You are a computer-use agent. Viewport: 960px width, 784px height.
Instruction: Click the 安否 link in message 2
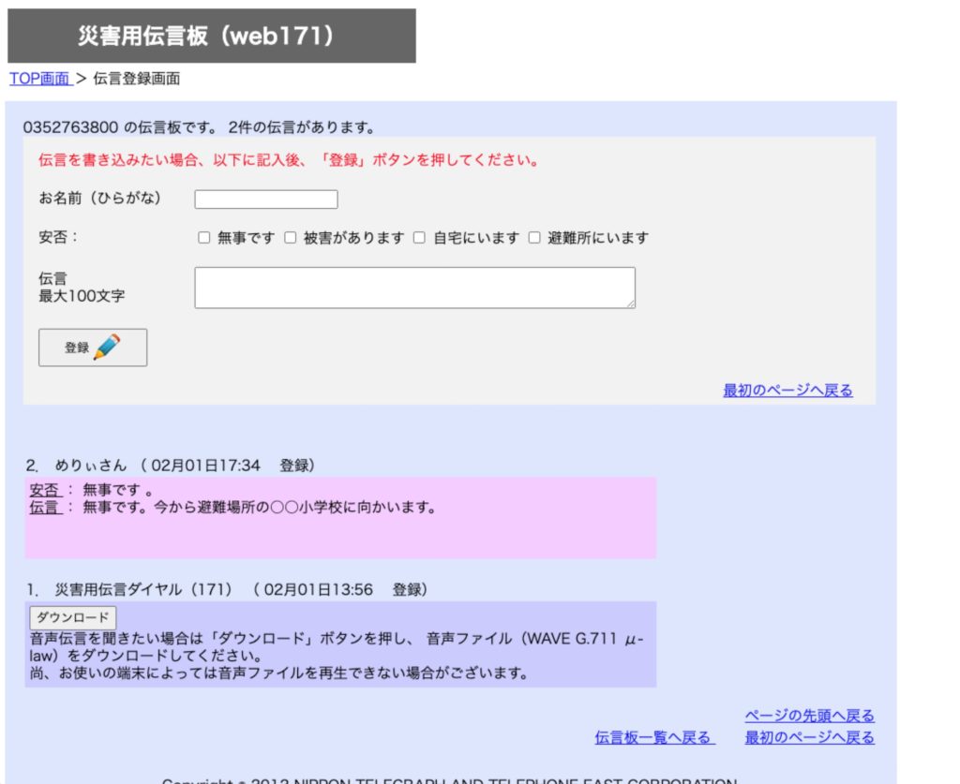pyautogui.click(x=45, y=490)
